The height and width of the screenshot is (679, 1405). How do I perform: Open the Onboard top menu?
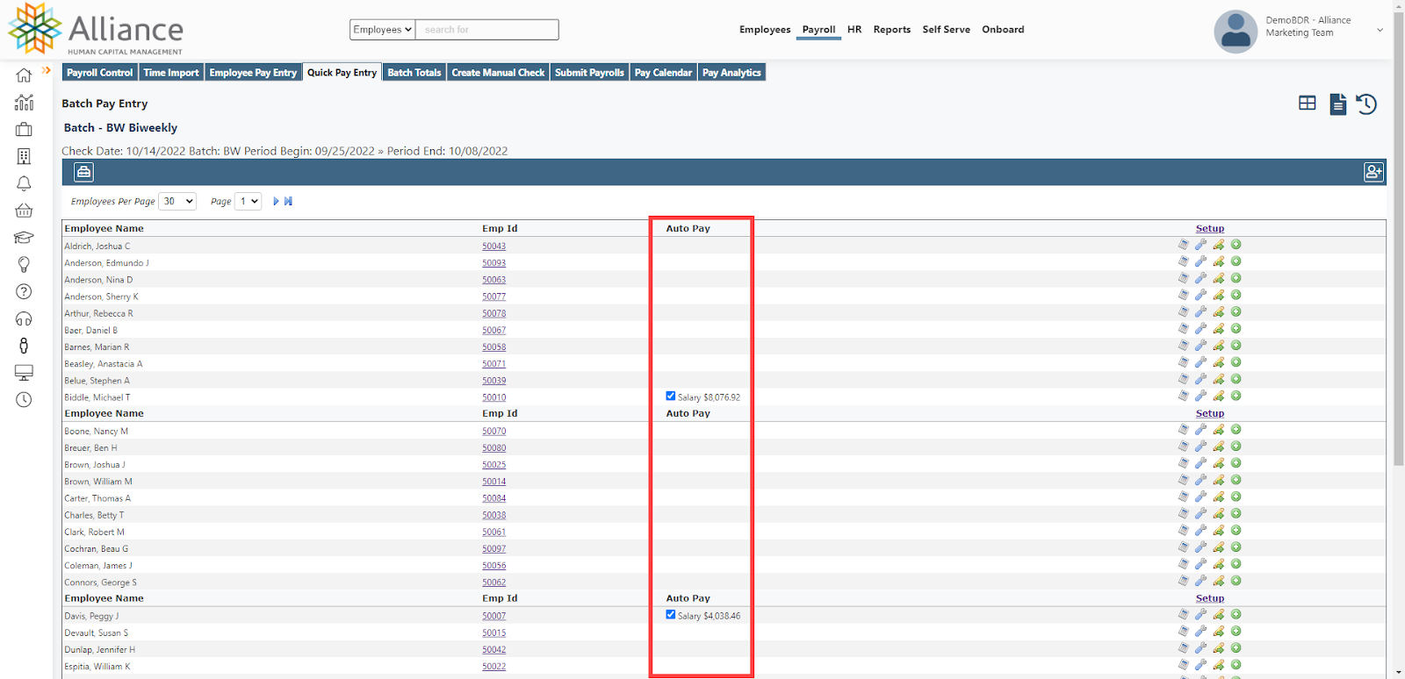[1003, 30]
